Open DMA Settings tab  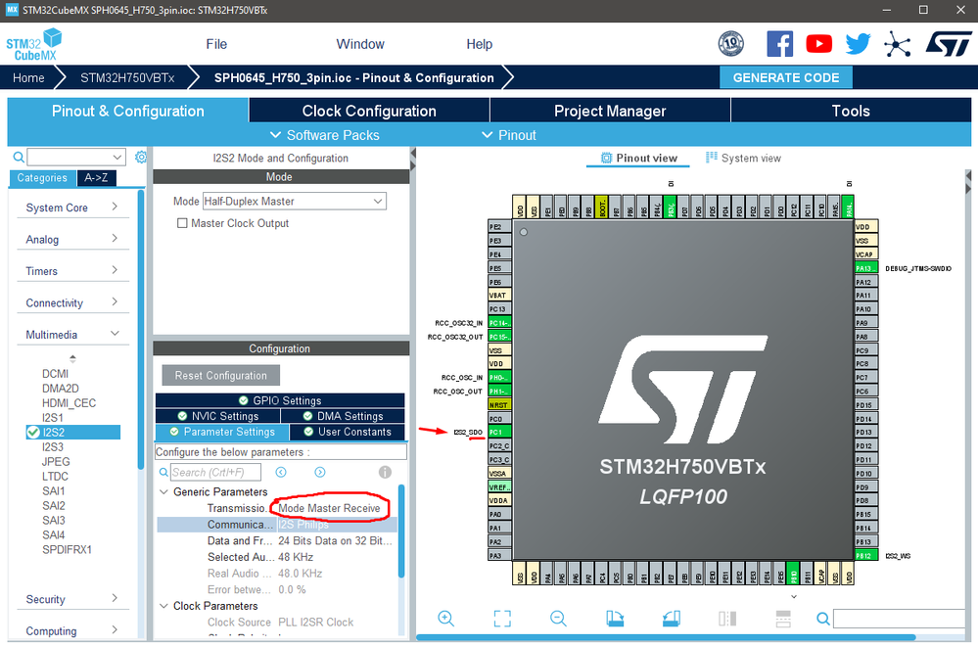pyautogui.click(x=343, y=416)
